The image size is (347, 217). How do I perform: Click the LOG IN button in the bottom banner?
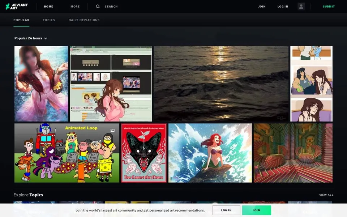[226, 210]
